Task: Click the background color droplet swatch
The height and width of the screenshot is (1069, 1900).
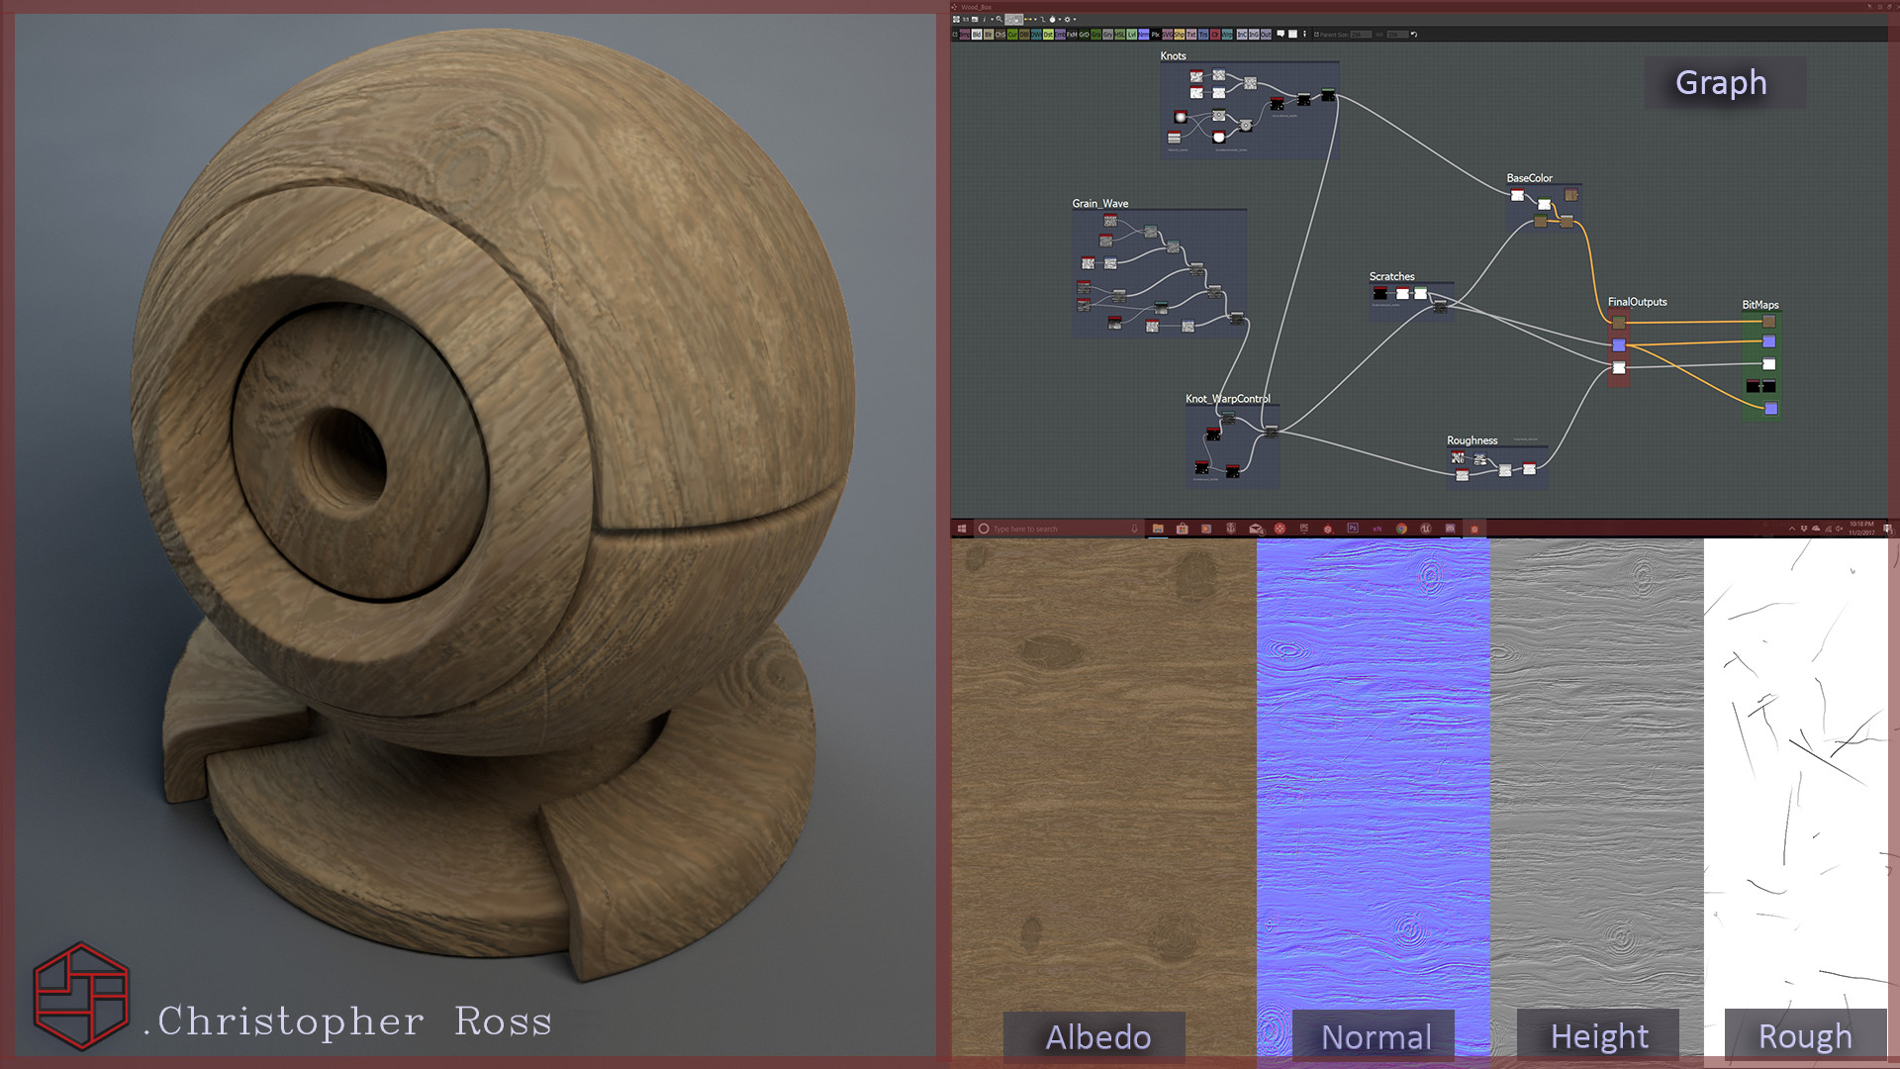Action: click(1052, 19)
